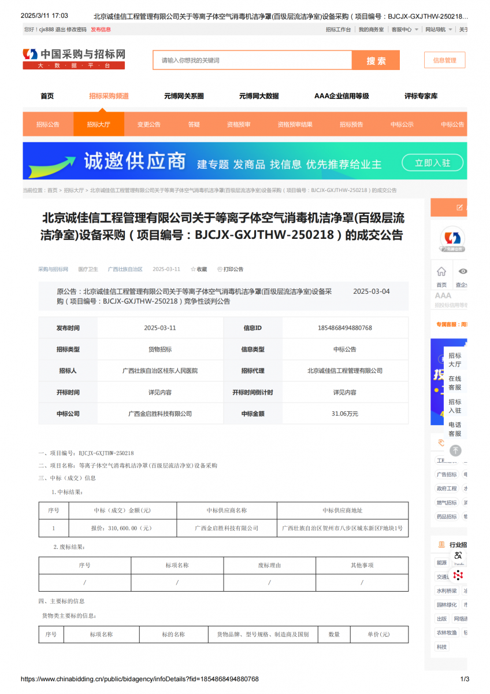Open the 招标采购频道 navigation menu
The image size is (490, 694).
pyautogui.click(x=109, y=96)
